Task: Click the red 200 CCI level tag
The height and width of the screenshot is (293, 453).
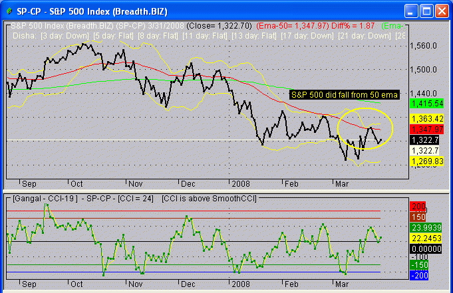Action: [x=418, y=207]
